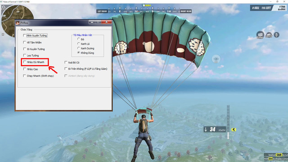
Task: Click the Tô Màu Nhân Vật group label
Action: click(83, 35)
